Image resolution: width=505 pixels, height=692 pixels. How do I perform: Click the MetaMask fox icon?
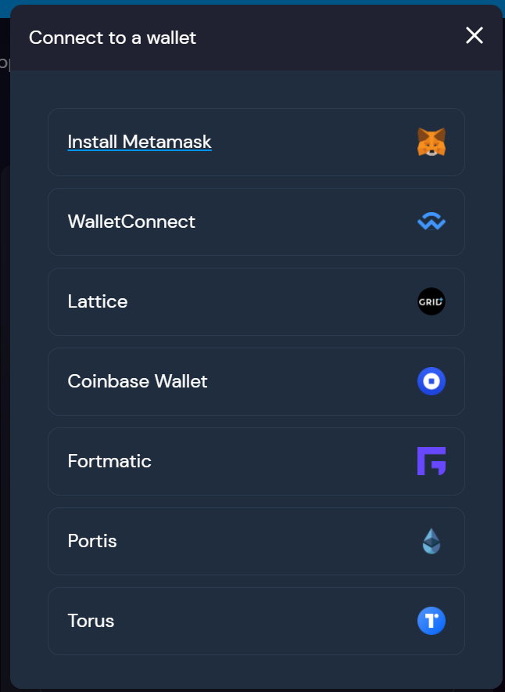tap(432, 142)
